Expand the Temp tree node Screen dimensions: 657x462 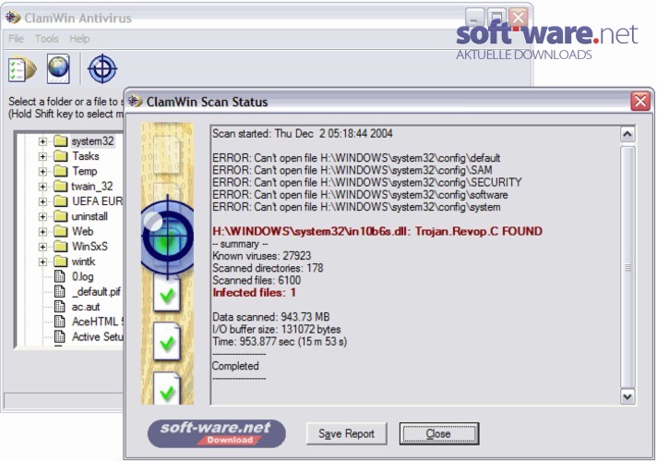(x=42, y=172)
